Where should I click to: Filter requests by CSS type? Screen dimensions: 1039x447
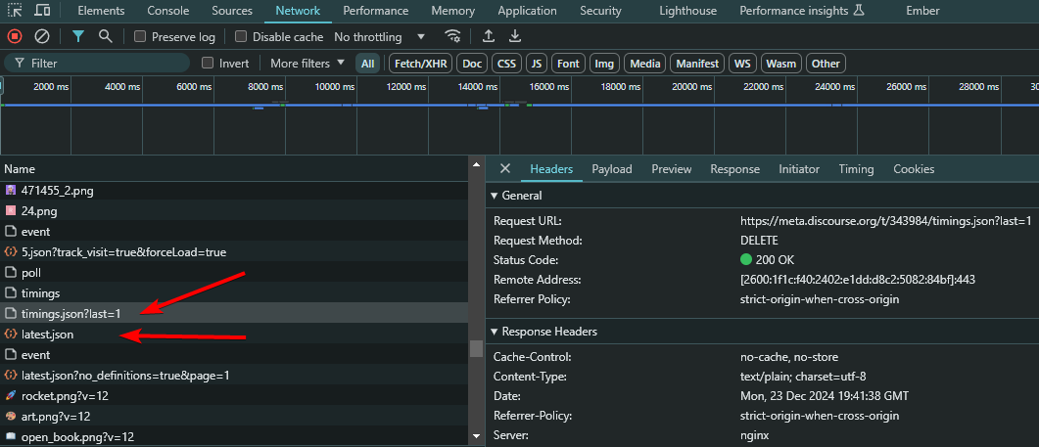click(x=506, y=64)
